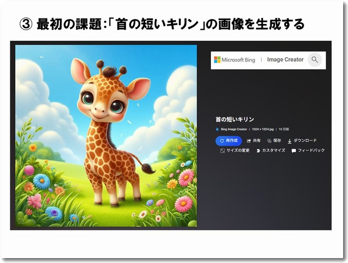Click the circular arrow in 再作成 button
348x263 pixels.
click(222, 140)
